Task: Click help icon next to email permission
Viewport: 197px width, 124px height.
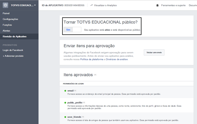Action: point(75,91)
